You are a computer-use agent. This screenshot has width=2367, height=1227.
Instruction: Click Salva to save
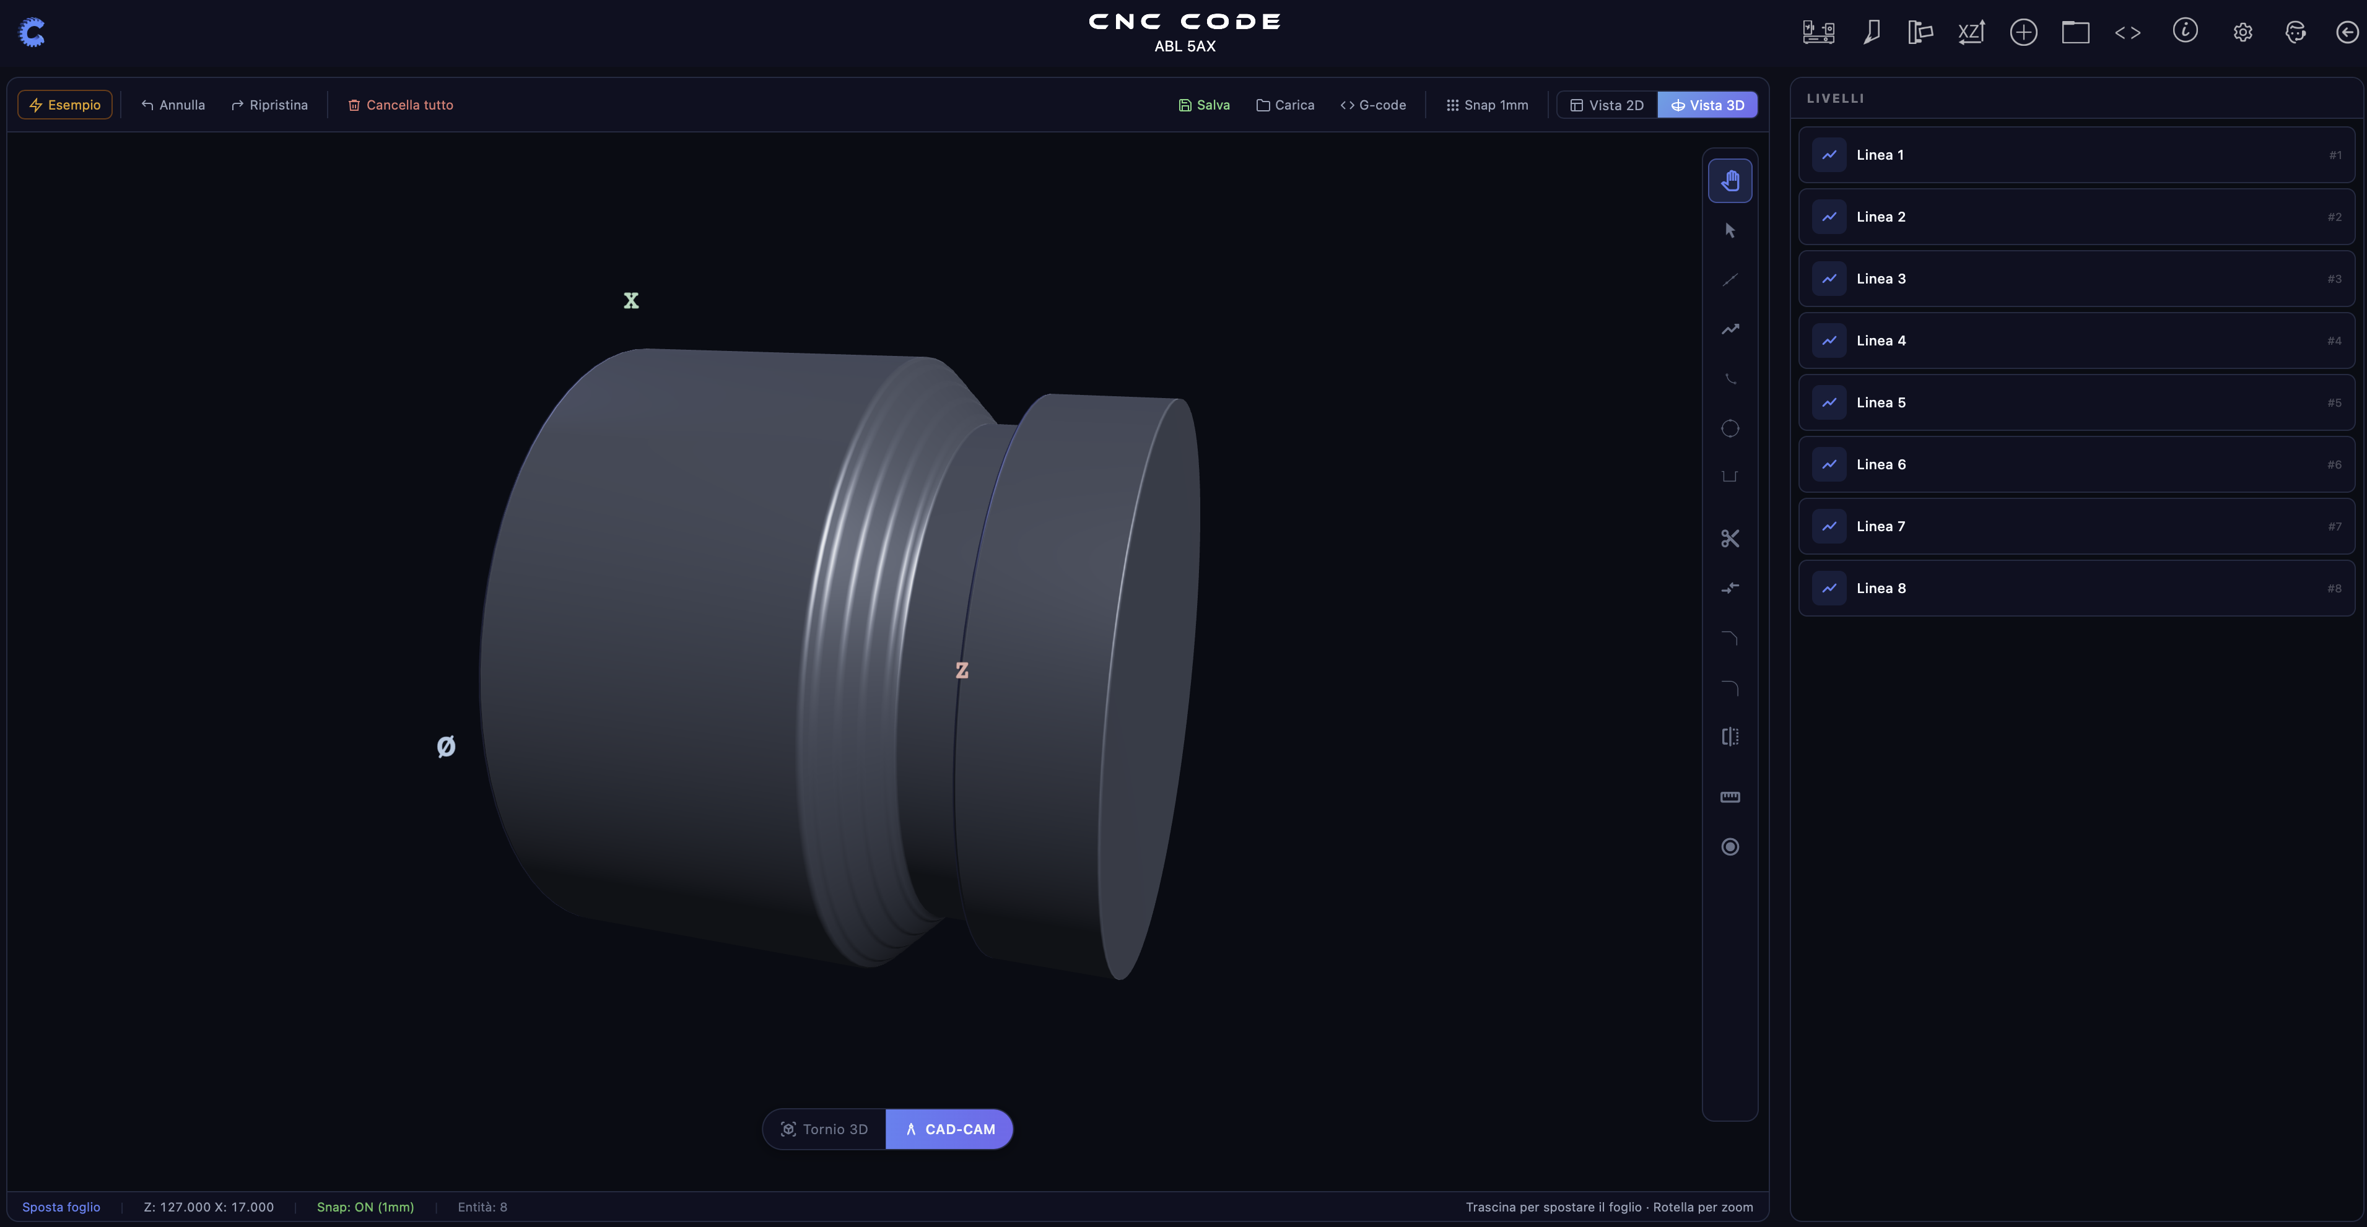click(1204, 106)
